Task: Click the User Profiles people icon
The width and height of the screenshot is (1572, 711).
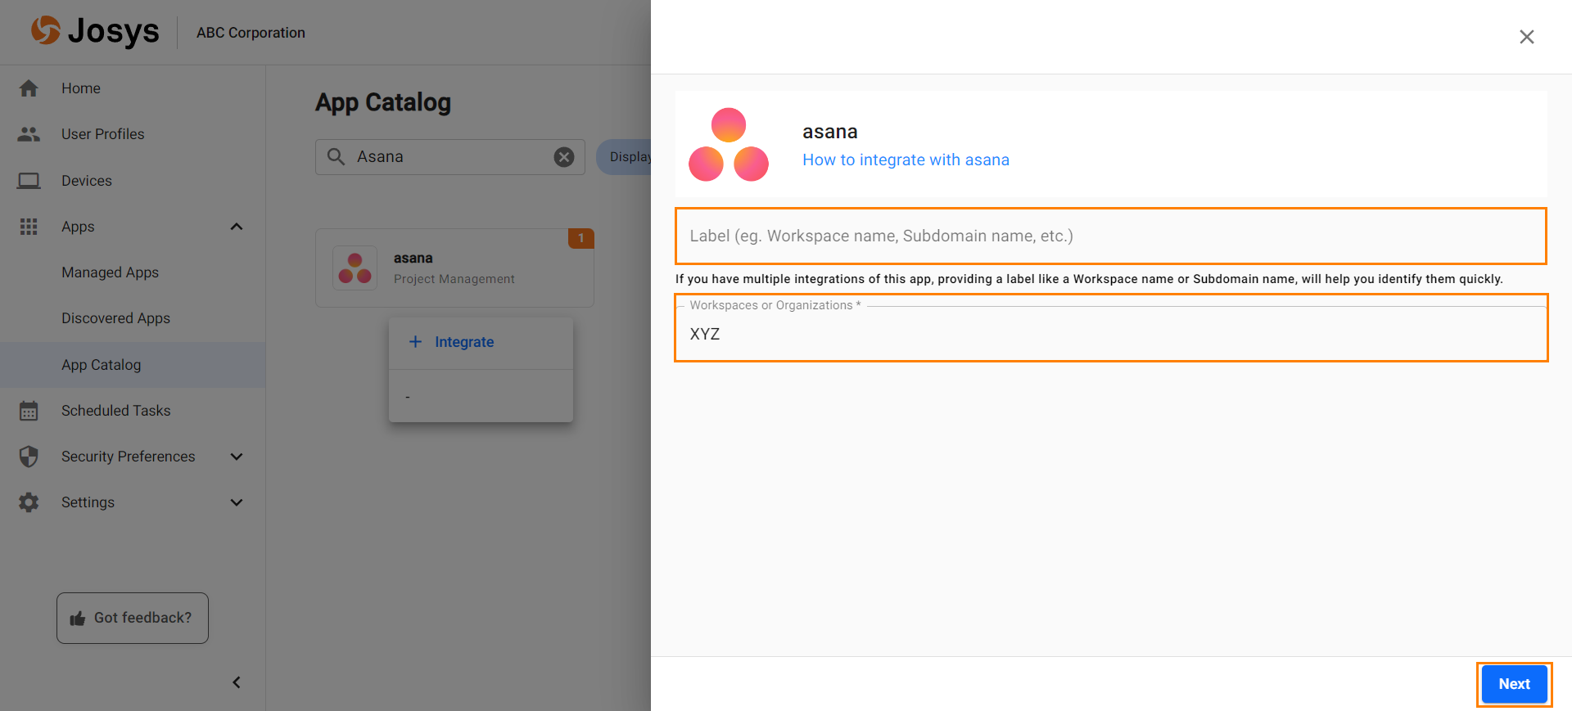Action: tap(29, 134)
